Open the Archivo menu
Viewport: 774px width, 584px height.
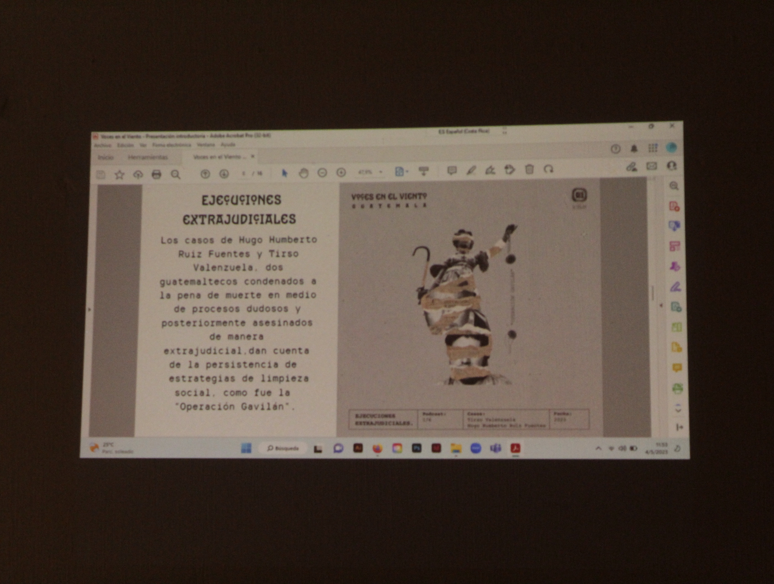103,146
